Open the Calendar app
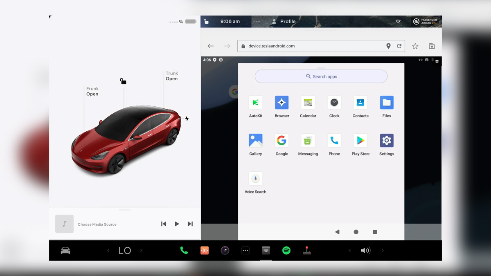 (308, 103)
